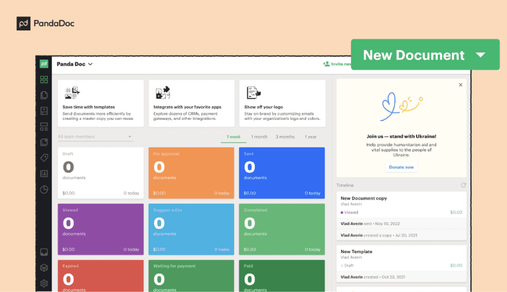This screenshot has width=507, height=292.
Task: Open the Dashboard grid icon in sidebar
Action: point(44,79)
